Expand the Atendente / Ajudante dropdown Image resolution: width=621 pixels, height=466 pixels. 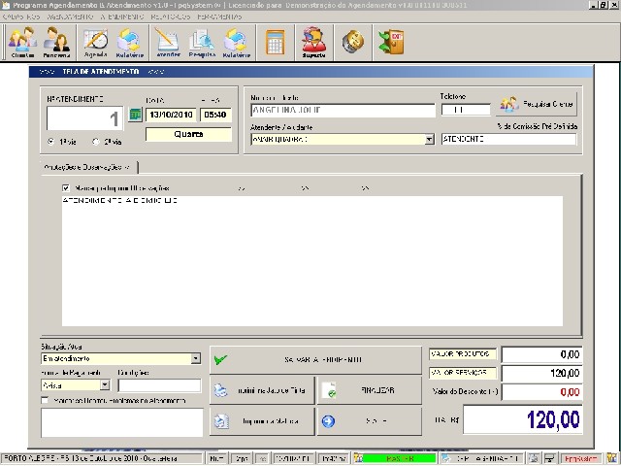(429, 140)
